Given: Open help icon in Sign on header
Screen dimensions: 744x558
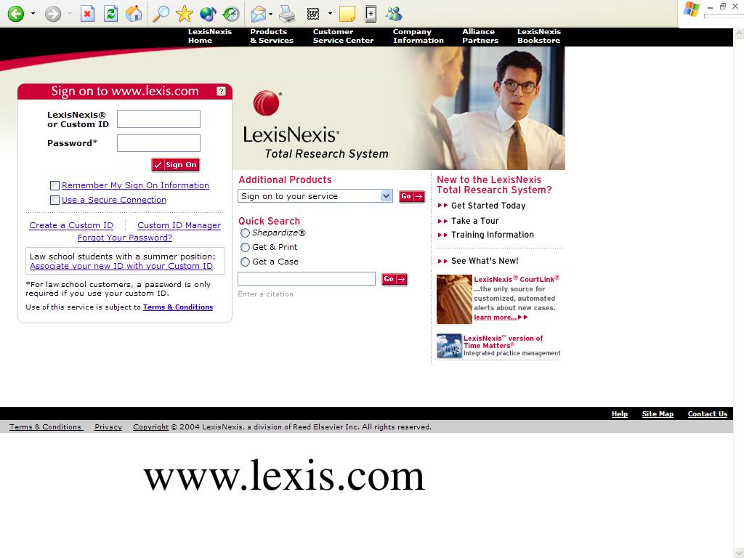Looking at the screenshot, I should click(x=221, y=91).
